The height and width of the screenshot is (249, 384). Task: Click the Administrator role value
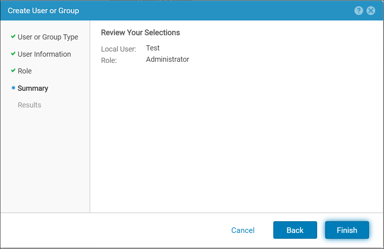tap(167, 59)
